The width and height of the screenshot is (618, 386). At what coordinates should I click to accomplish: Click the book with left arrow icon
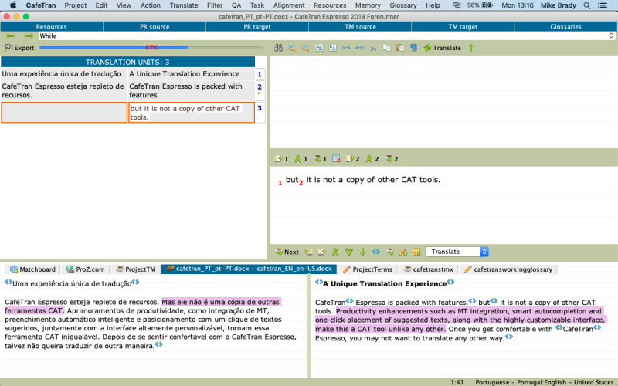(308, 252)
